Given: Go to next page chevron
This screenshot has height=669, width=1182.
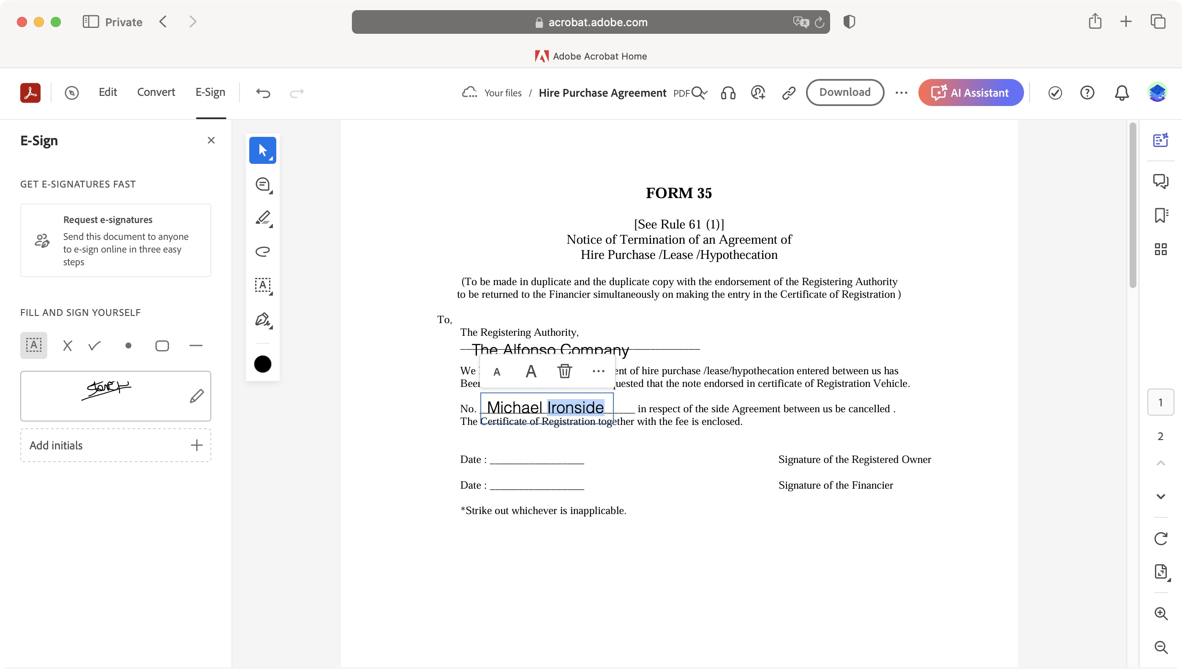Looking at the screenshot, I should point(1160,496).
